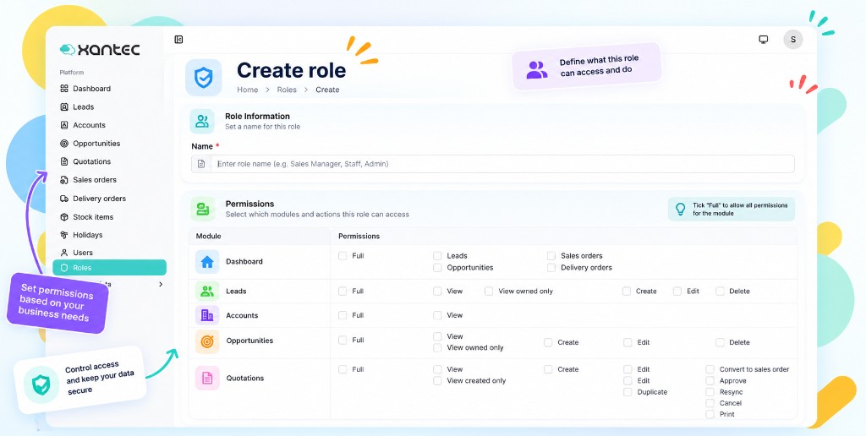Click the Create breadcrumb item
Image resolution: width=866 pixels, height=436 pixels.
pos(327,90)
